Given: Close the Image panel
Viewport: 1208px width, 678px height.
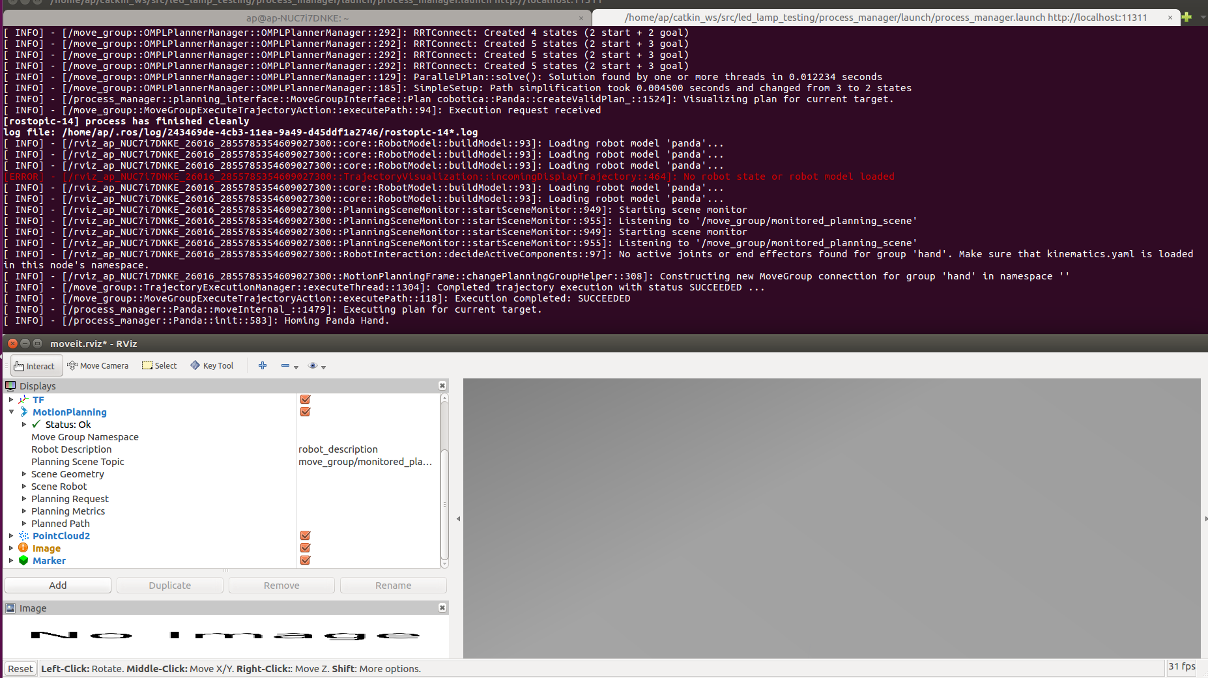Looking at the screenshot, I should (x=442, y=608).
